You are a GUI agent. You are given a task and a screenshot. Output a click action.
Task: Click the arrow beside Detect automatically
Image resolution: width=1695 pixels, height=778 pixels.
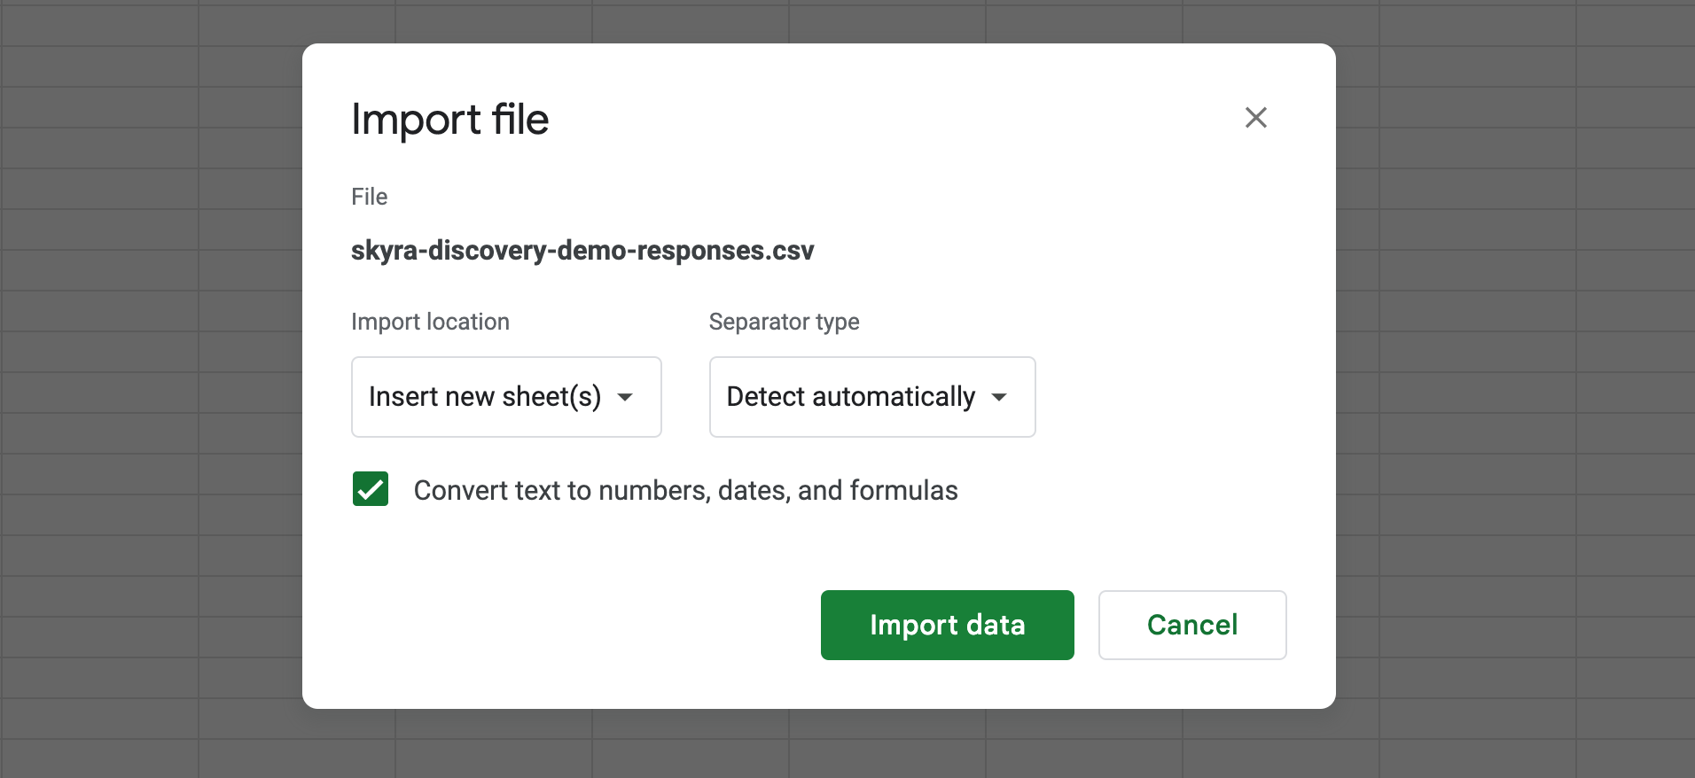[999, 397]
